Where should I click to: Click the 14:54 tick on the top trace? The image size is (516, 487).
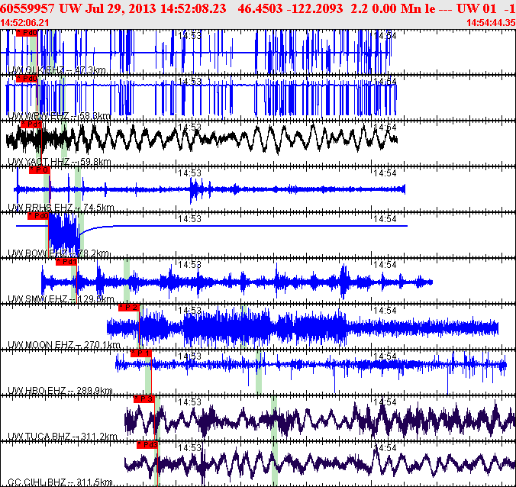click(x=387, y=35)
